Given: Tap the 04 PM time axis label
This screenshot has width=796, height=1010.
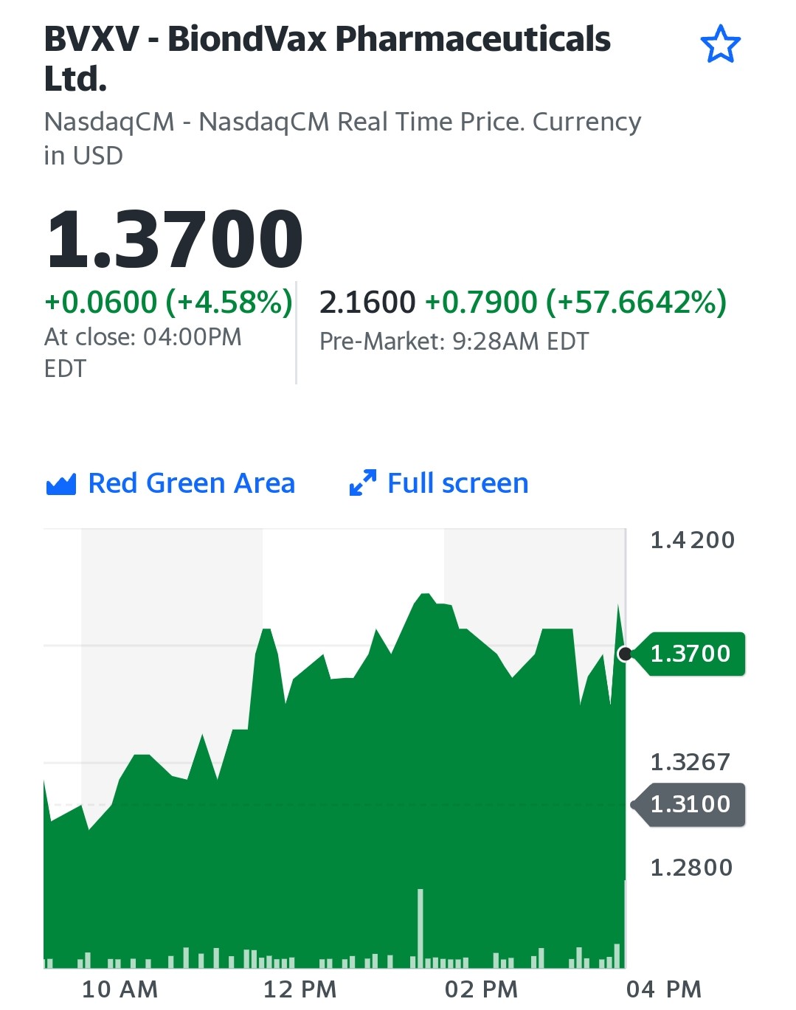Looking at the screenshot, I should pos(664,989).
